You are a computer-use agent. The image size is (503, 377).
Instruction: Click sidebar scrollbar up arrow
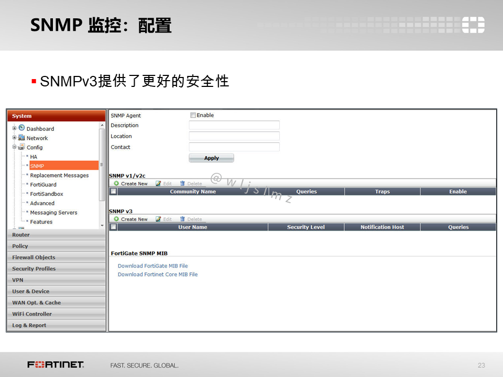pos(102,125)
